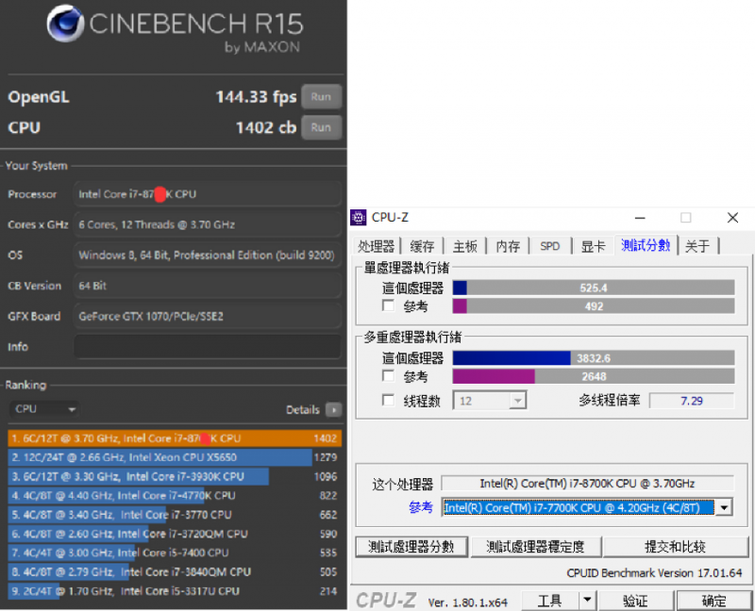Click the OS field Windows 8 64 Bit

(x=207, y=255)
